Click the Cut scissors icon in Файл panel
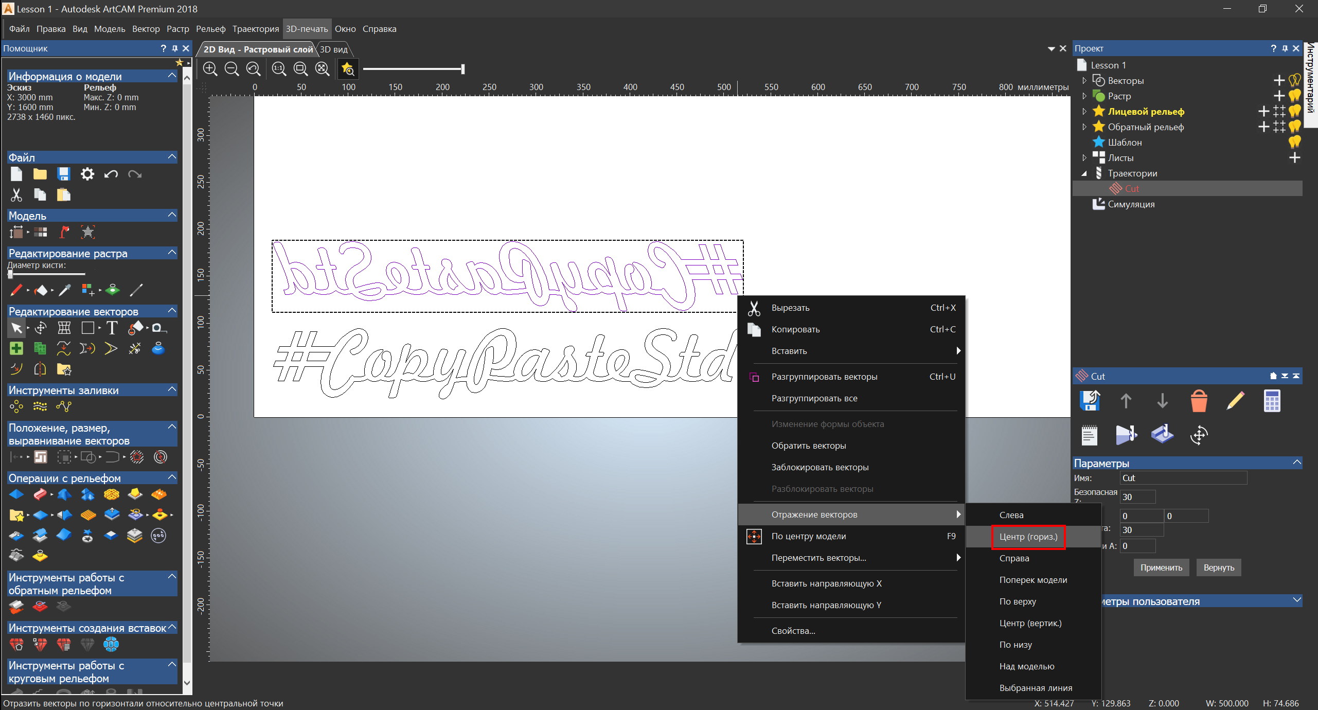 (x=16, y=195)
